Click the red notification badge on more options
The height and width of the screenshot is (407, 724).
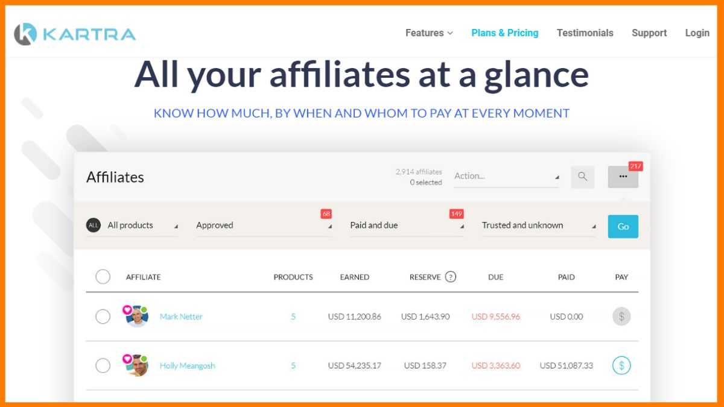tap(635, 166)
